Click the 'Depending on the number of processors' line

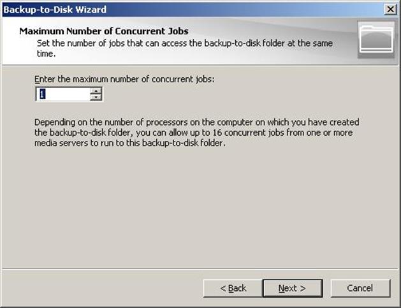(196, 122)
